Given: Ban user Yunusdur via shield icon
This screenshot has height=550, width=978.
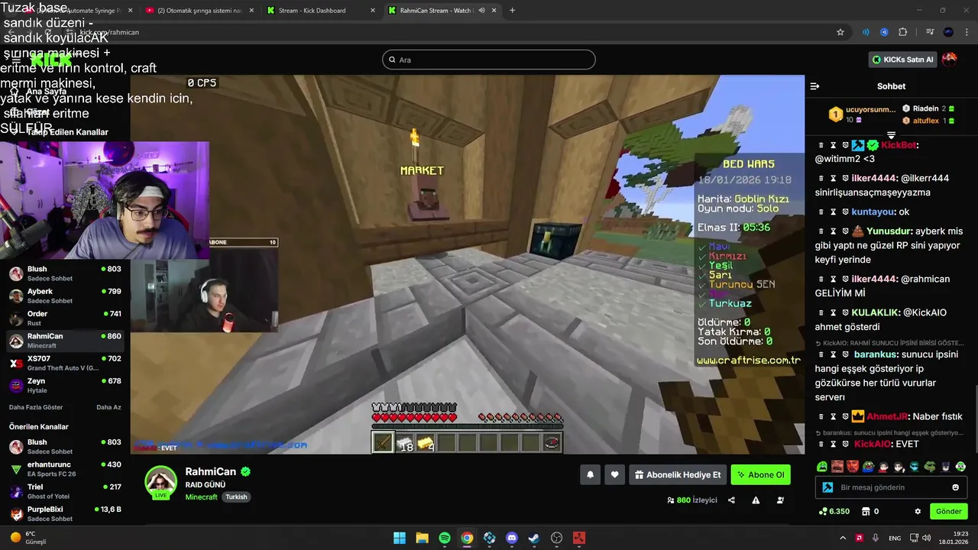Looking at the screenshot, I should (846, 231).
